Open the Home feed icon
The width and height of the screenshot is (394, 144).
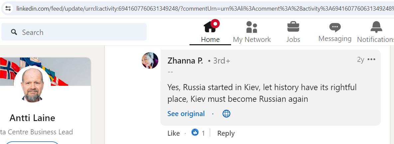210,27
